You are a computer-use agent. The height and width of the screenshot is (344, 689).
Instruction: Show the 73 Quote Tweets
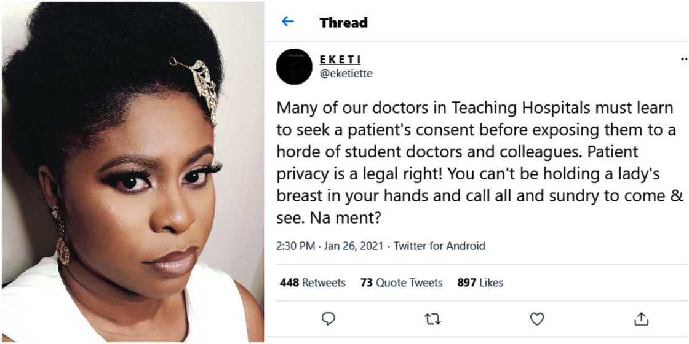pyautogui.click(x=401, y=283)
